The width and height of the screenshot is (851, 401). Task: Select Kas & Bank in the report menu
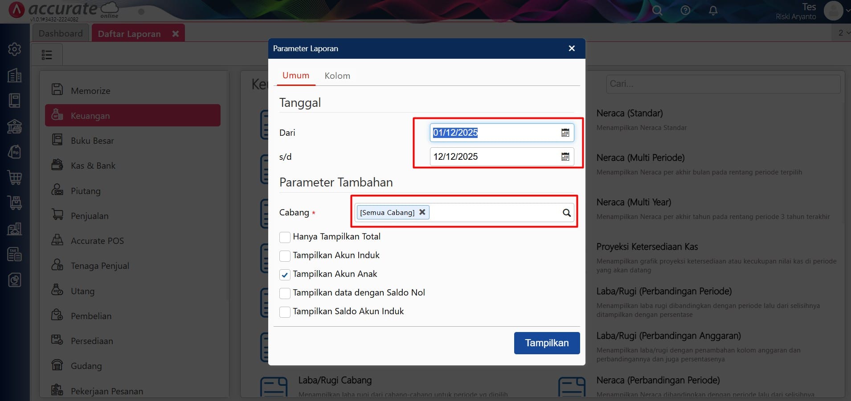(x=92, y=165)
